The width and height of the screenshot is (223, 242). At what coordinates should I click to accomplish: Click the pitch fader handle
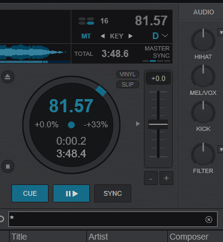[158, 124]
